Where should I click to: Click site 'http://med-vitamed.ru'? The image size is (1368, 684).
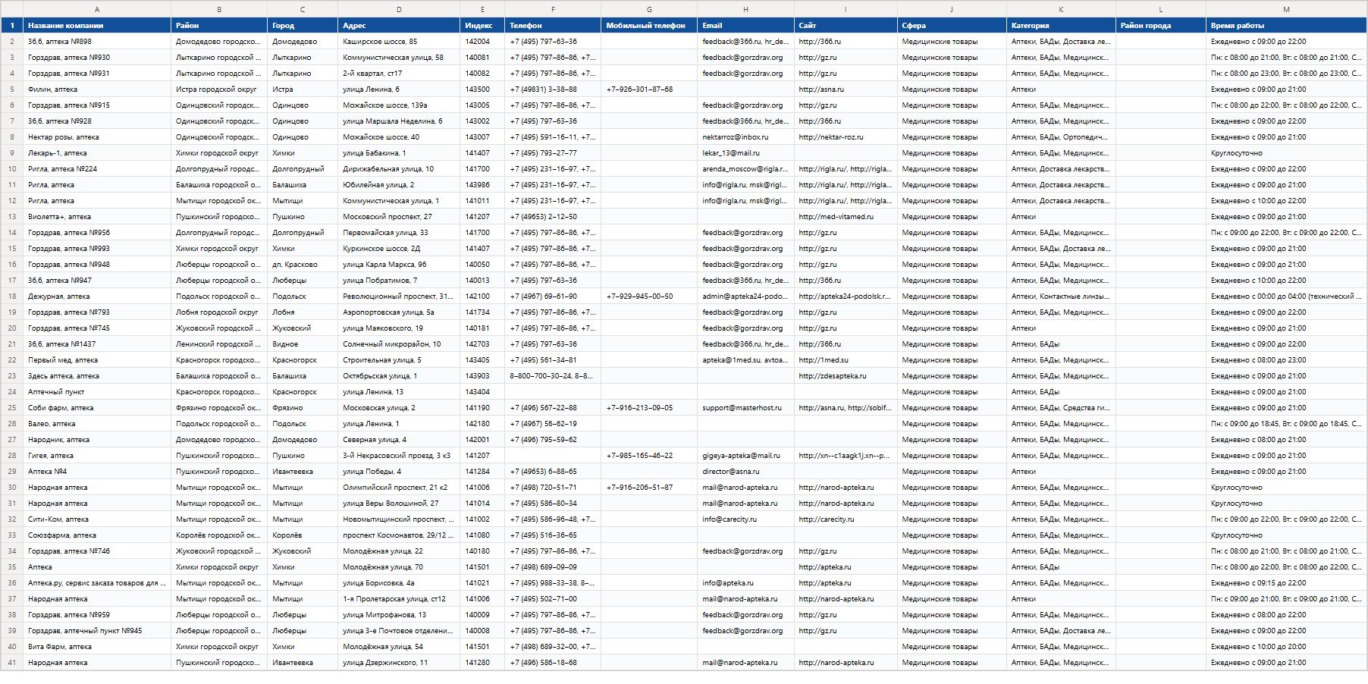(x=846, y=217)
